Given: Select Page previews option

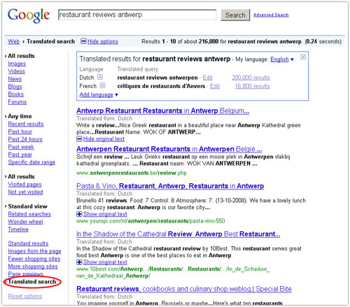Looking at the screenshot, I should 26,273.
